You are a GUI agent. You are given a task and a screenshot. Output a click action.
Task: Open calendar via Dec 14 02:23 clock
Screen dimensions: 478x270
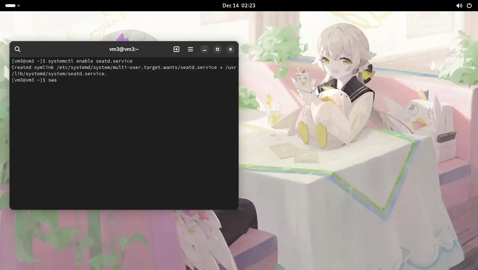[x=239, y=6]
